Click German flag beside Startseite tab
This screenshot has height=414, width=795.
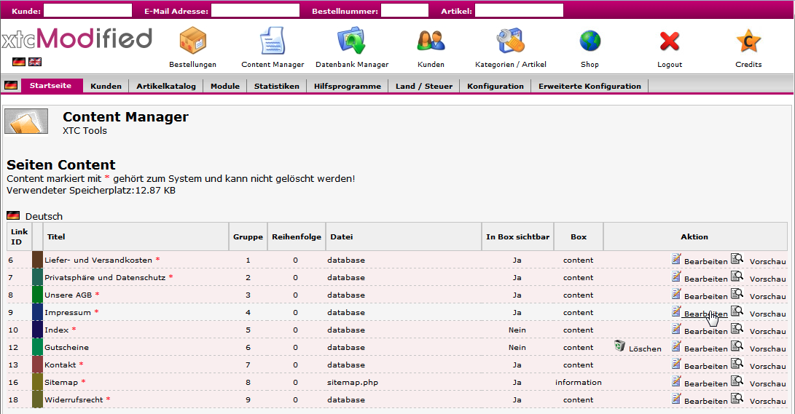[11, 86]
